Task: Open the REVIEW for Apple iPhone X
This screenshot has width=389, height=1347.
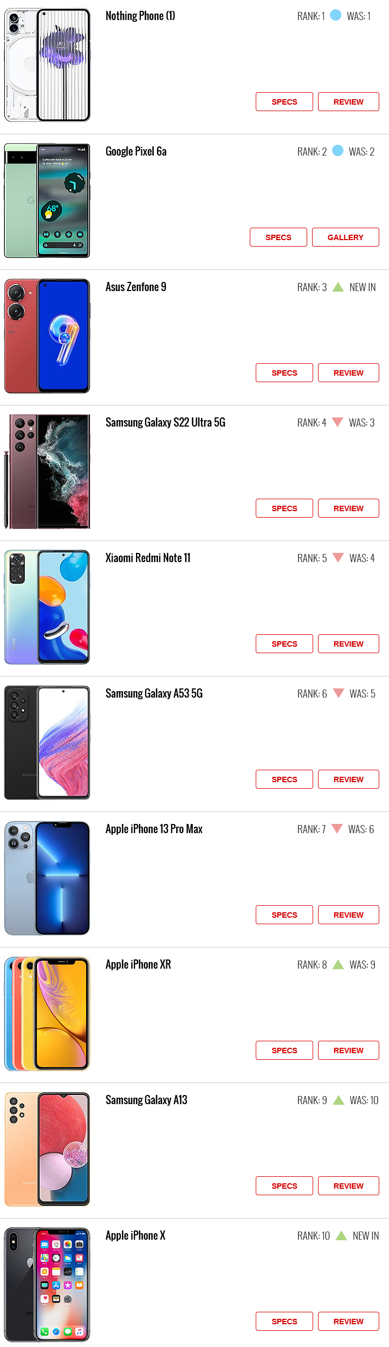Action: [348, 1322]
